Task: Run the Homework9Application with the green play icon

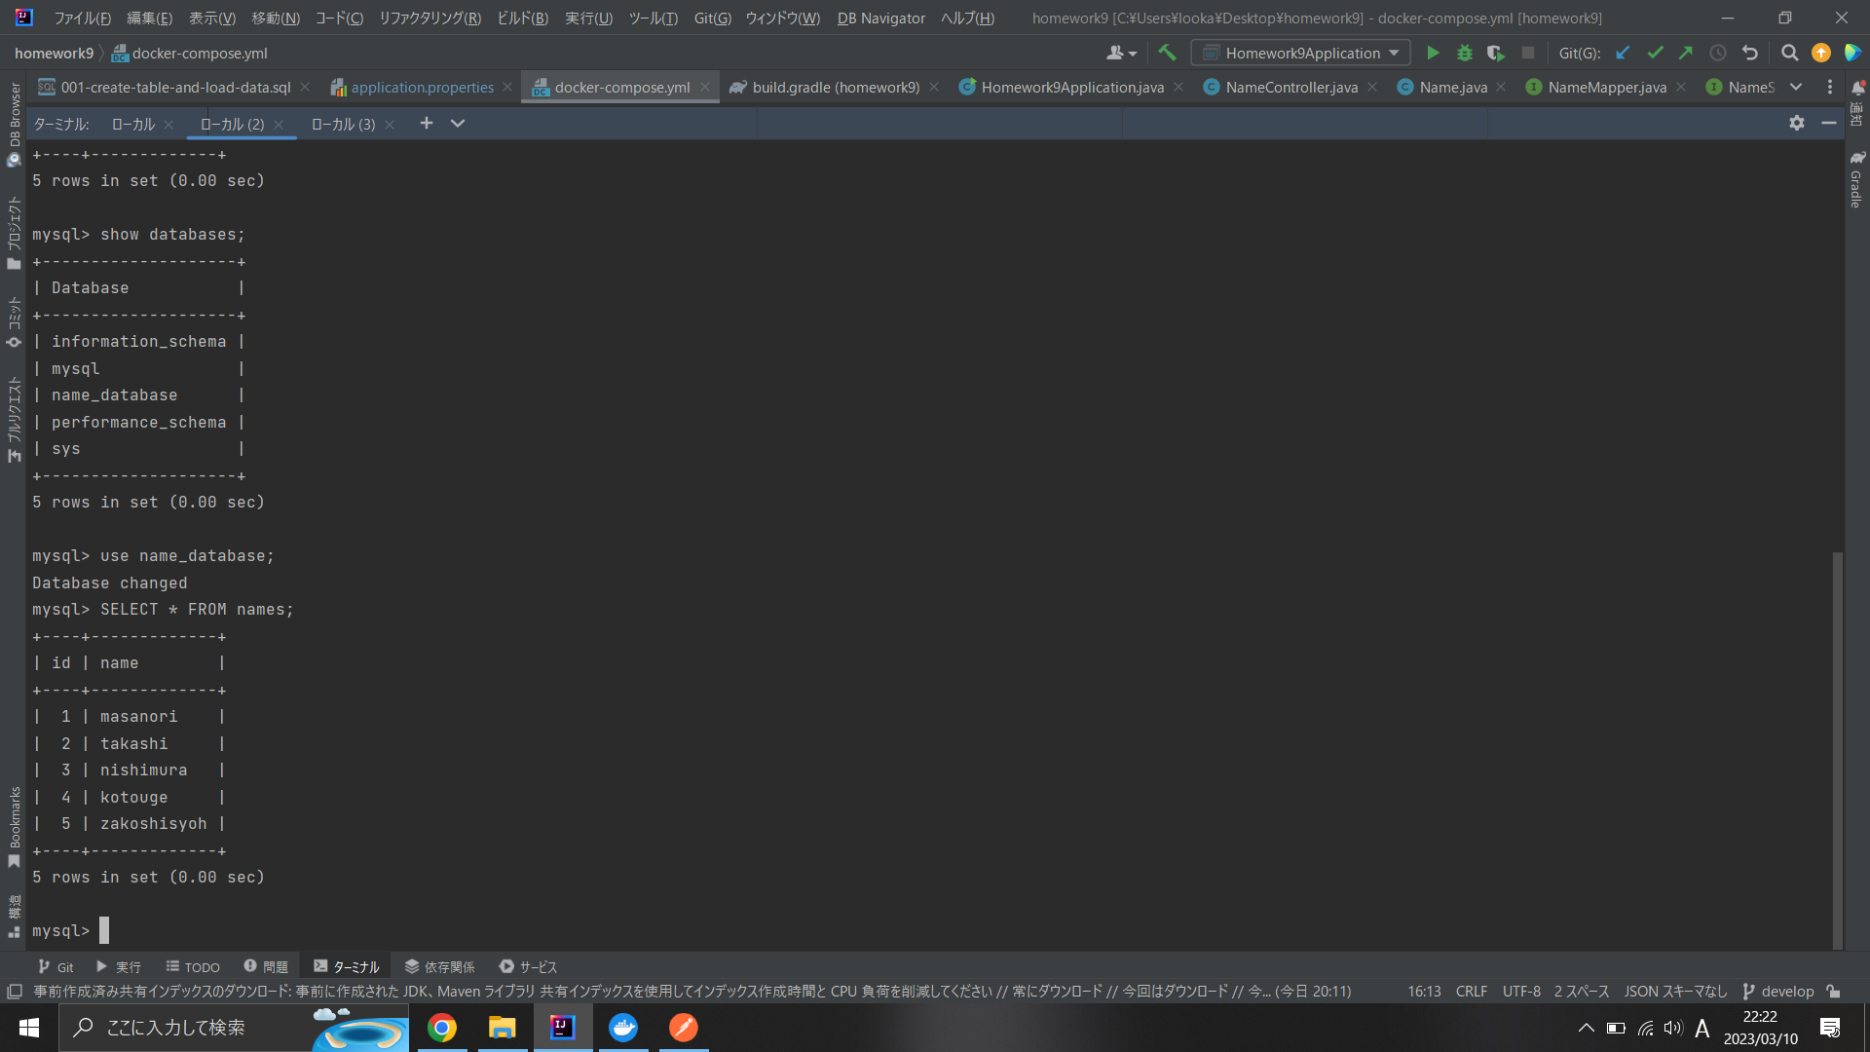Action: 1433,53
